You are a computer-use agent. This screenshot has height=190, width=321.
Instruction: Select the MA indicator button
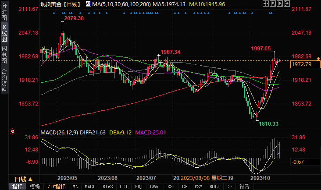coord(75,186)
